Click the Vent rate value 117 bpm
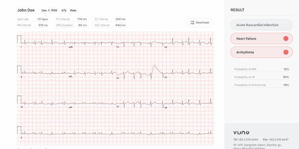 43,19
